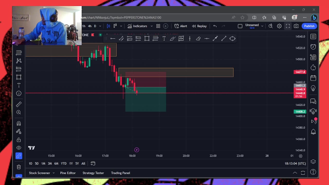Set the range to 1D
Image resolution: width=329 pixels, height=185 pixels.
point(30,163)
